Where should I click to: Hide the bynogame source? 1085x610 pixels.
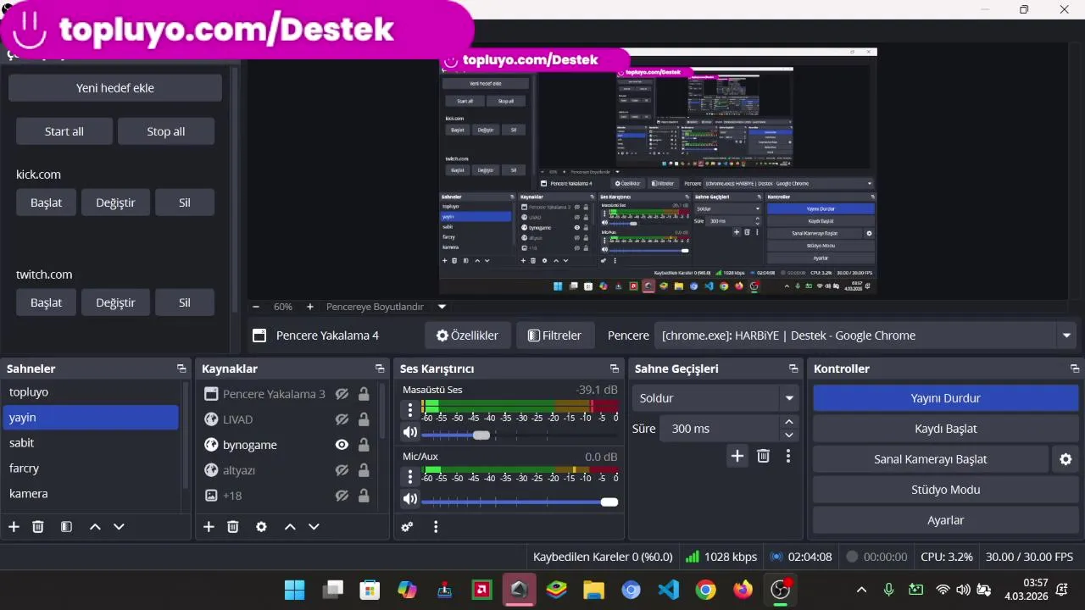342,445
